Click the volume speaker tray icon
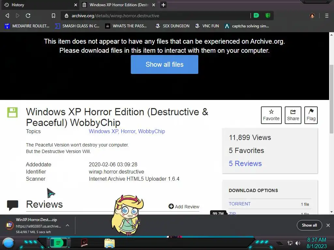334x250 pixels. pos(297,243)
